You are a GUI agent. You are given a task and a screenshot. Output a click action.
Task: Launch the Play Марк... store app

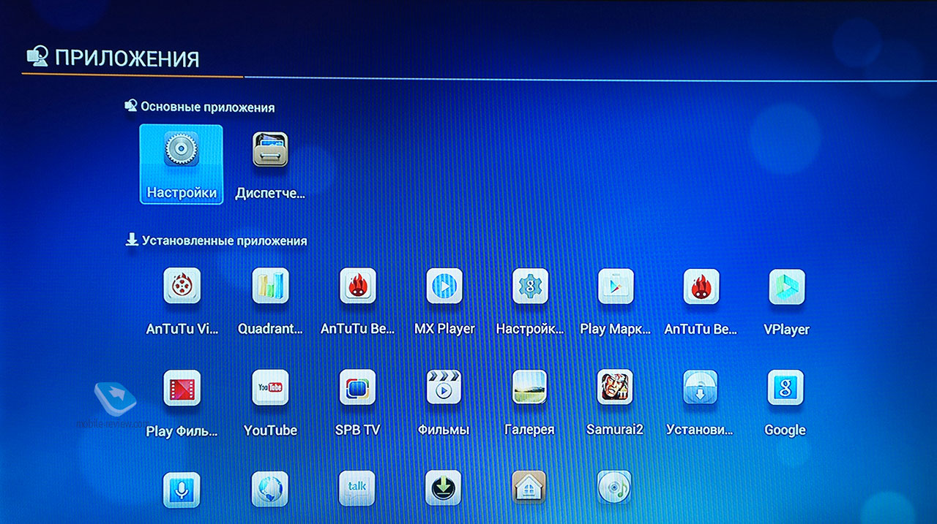(616, 300)
